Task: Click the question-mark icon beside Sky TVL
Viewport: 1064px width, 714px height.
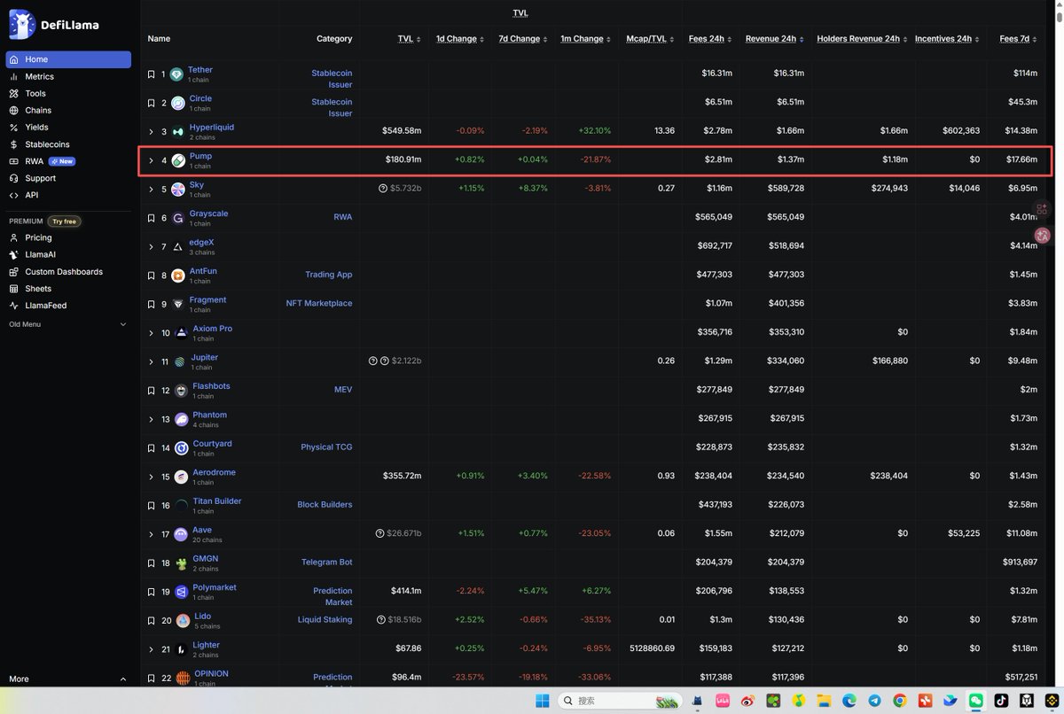Action: point(383,189)
